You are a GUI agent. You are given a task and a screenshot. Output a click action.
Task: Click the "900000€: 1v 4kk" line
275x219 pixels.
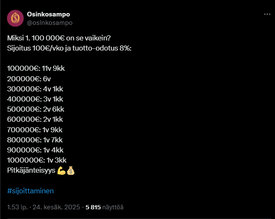(x=35, y=150)
